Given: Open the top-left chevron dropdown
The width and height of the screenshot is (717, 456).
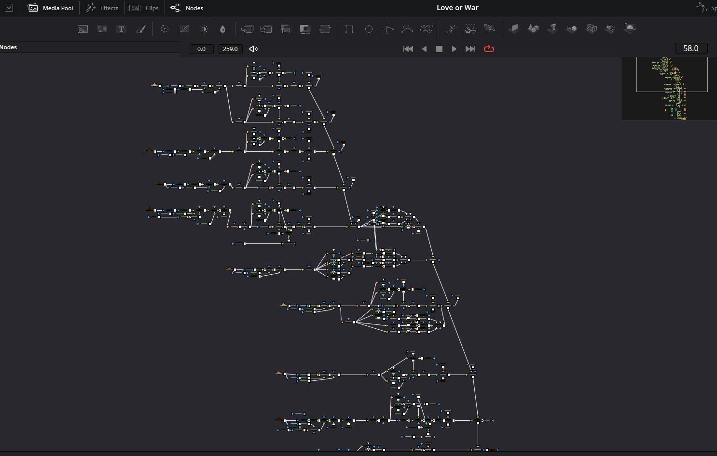Looking at the screenshot, I should [x=9, y=8].
